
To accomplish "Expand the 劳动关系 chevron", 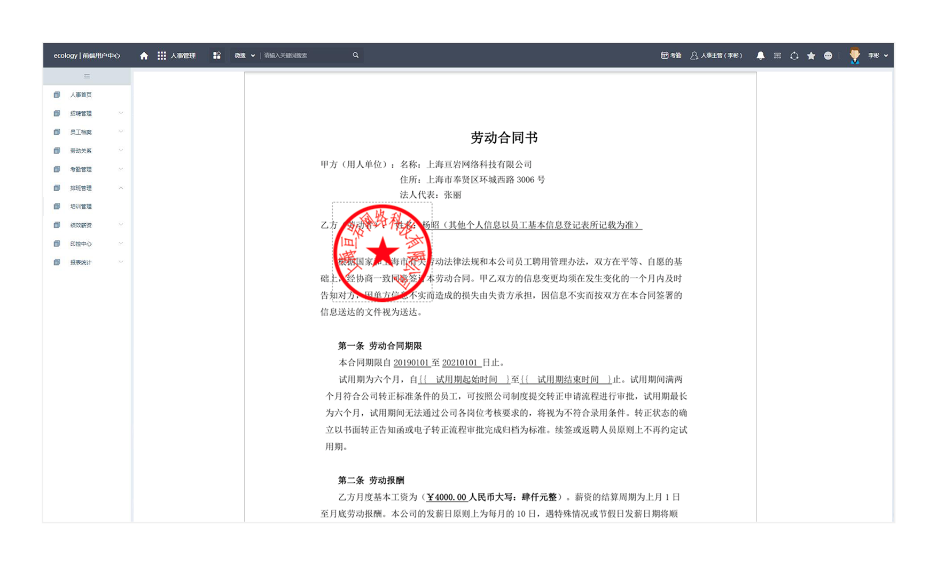I will pos(121,150).
